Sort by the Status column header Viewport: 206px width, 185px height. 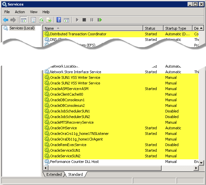153,28
